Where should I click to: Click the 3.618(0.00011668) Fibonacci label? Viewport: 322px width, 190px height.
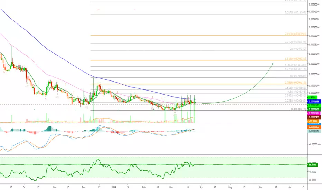pos(295,12)
